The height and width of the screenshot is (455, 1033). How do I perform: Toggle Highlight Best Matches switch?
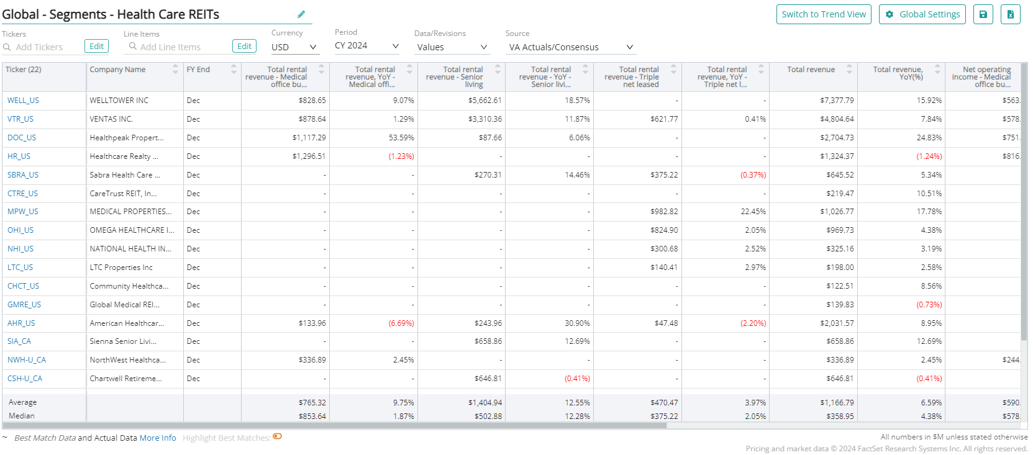pyautogui.click(x=278, y=436)
